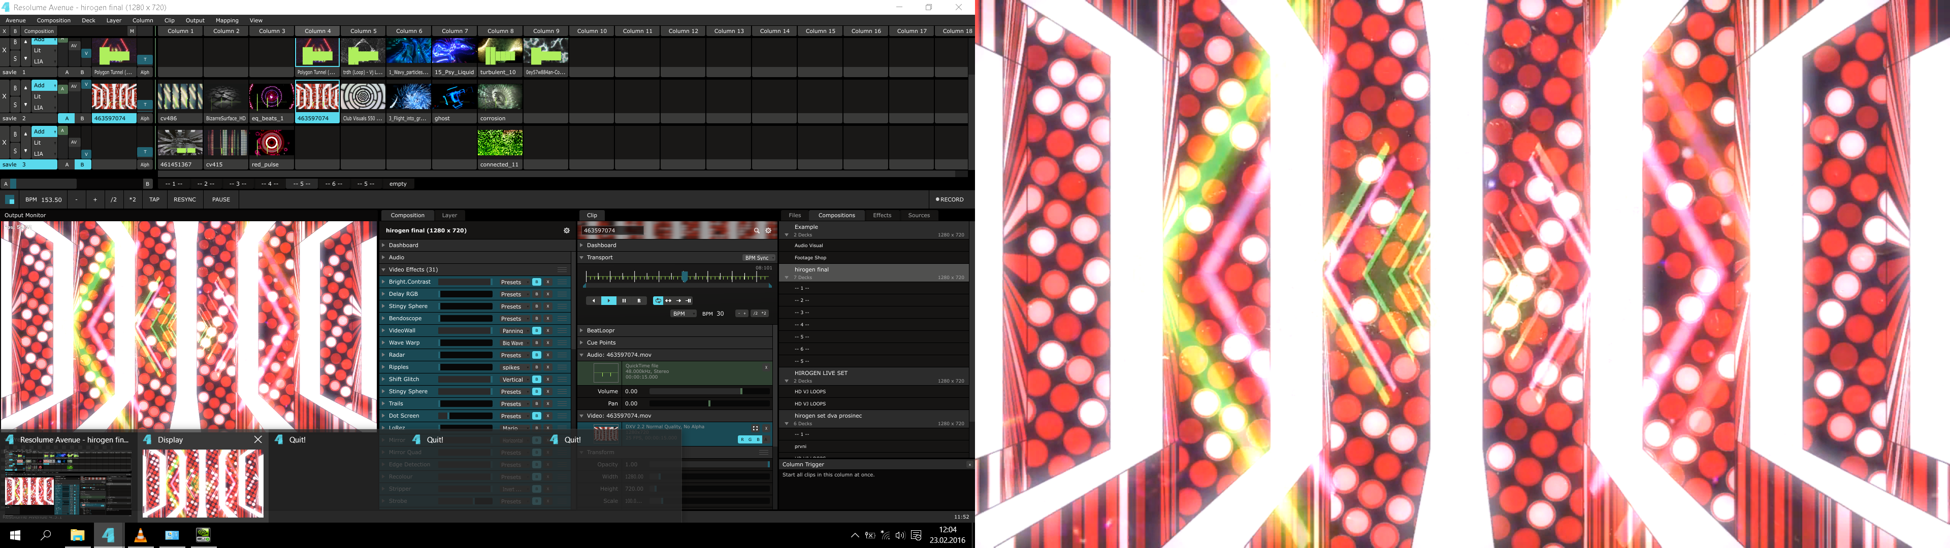Remove the Delay RGB effect
This screenshot has height=548, width=1950.
tap(548, 294)
